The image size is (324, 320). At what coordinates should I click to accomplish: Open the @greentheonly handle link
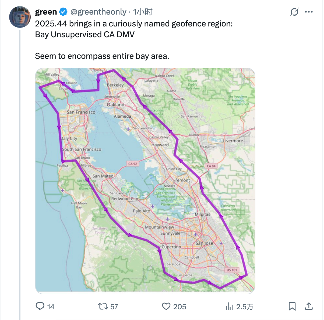98,12
